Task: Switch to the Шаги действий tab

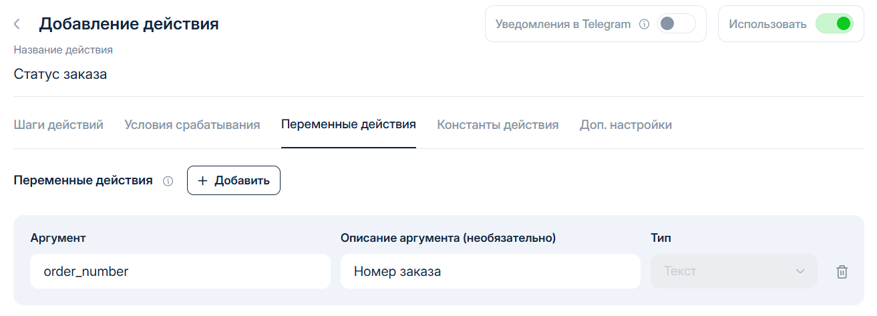Action: click(x=59, y=125)
